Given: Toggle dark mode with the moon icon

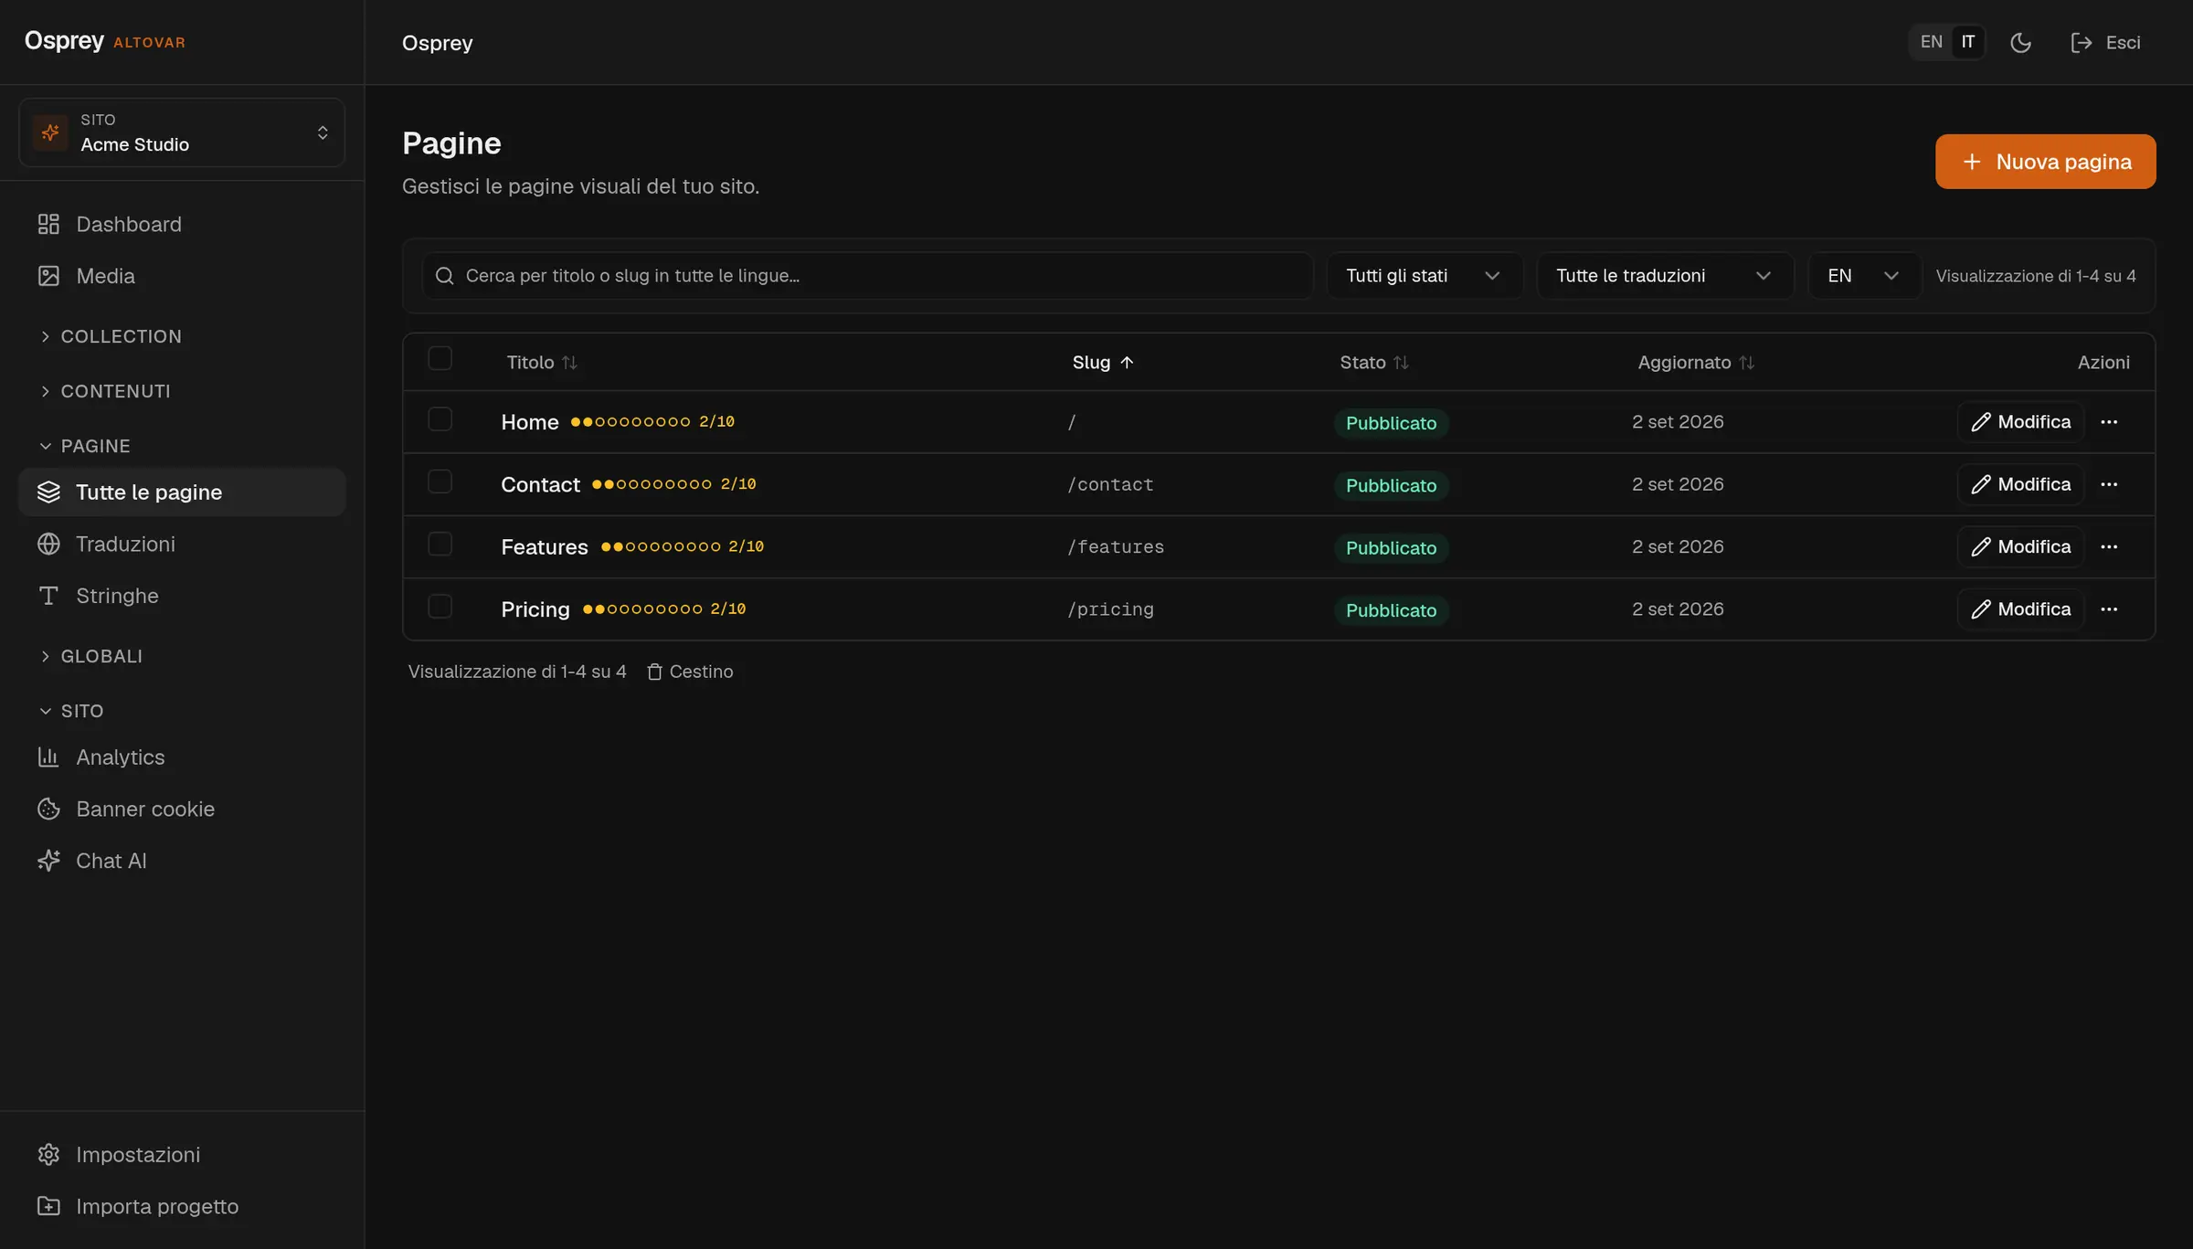Looking at the screenshot, I should 2021,43.
